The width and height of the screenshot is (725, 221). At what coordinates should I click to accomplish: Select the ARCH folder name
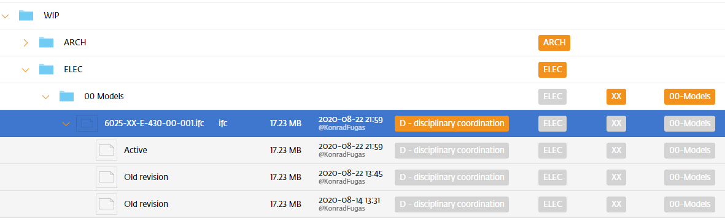tap(75, 42)
